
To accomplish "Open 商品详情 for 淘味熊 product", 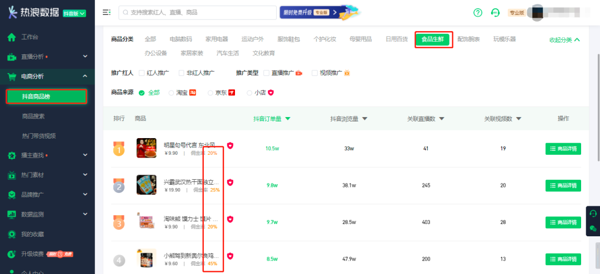I will 563,222.
